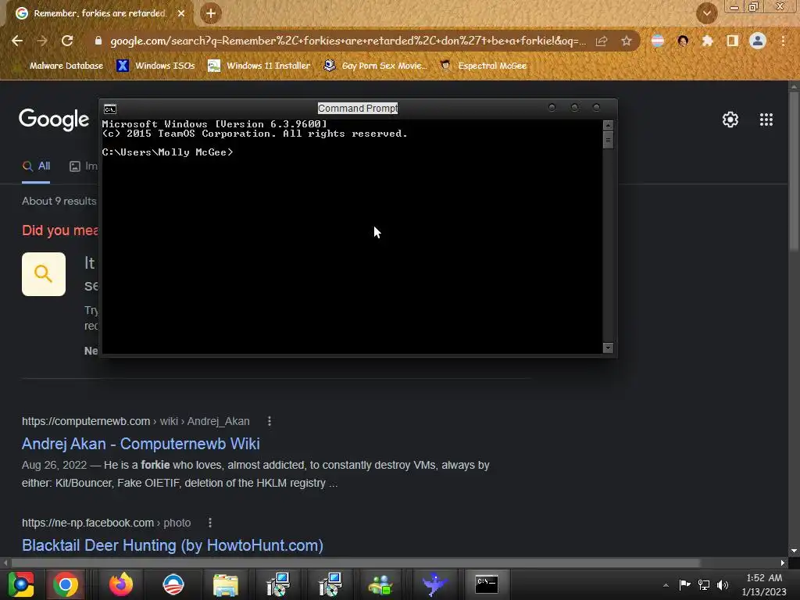Toggle the Chrome side panel
Screen dimensions: 800x600
tap(732, 41)
